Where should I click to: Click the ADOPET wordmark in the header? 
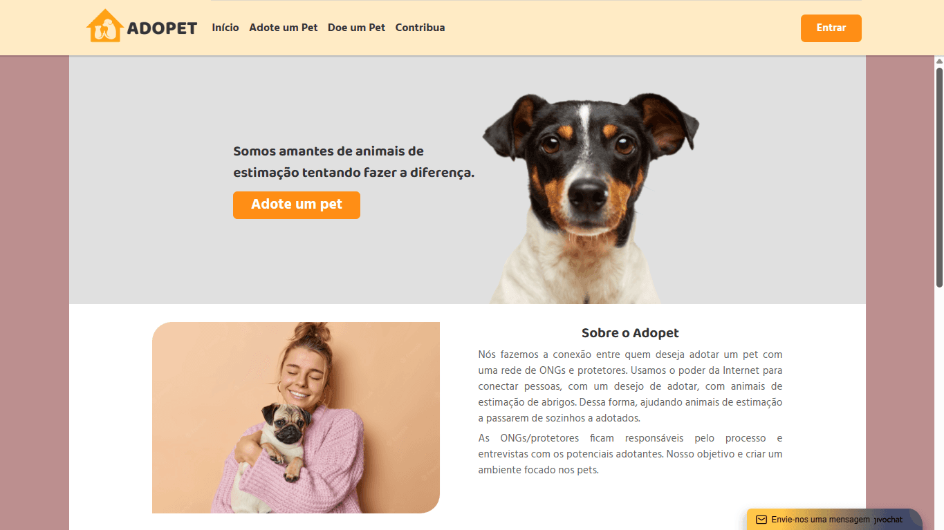tap(162, 28)
